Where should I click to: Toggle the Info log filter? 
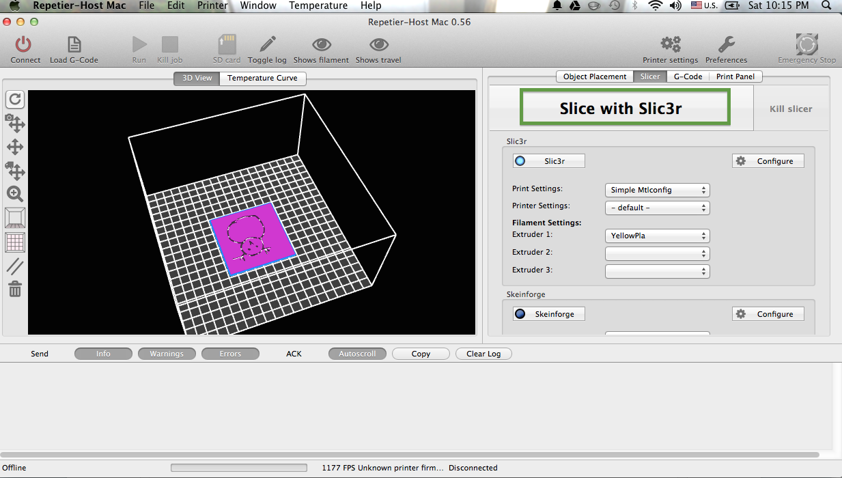[x=103, y=354]
